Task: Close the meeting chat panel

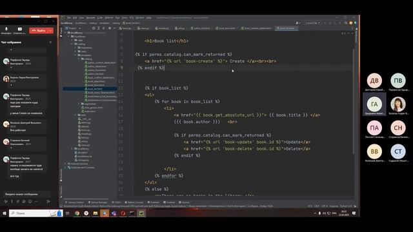Action: click(50, 43)
